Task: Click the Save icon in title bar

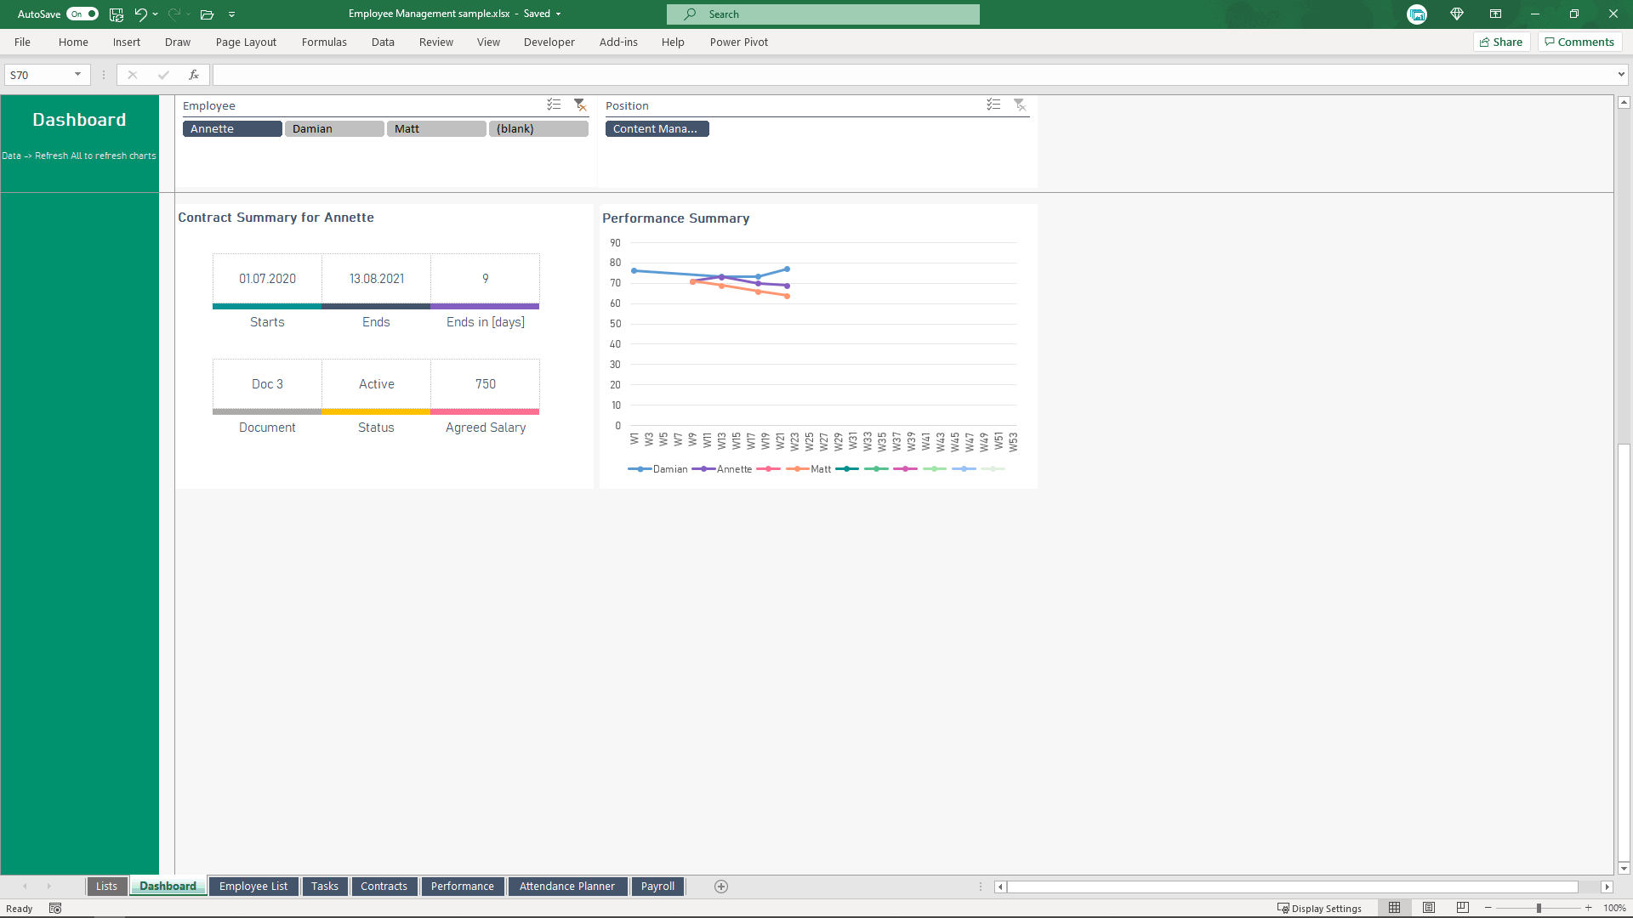Action: [117, 14]
